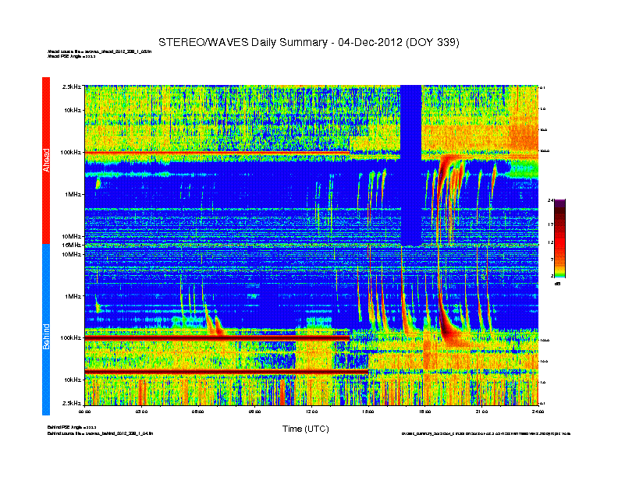618x477 pixels.
Task: Click the Time (UTC) axis label
Action: pos(305,429)
